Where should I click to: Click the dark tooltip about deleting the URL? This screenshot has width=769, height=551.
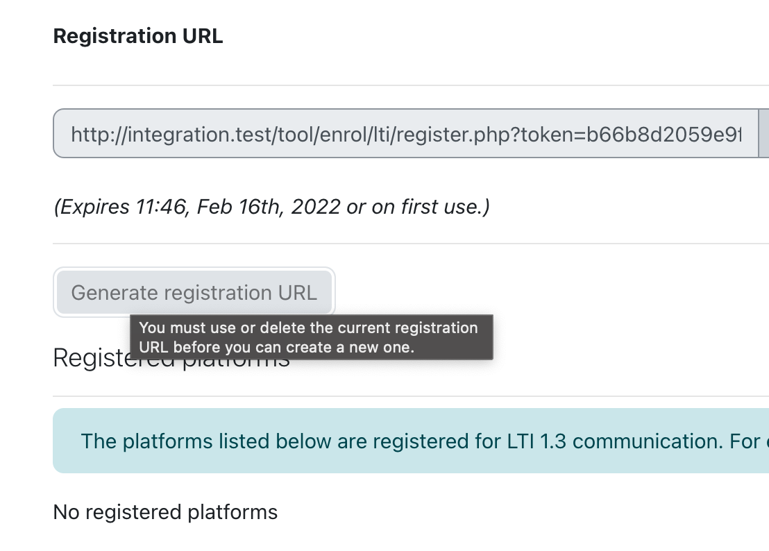click(312, 337)
